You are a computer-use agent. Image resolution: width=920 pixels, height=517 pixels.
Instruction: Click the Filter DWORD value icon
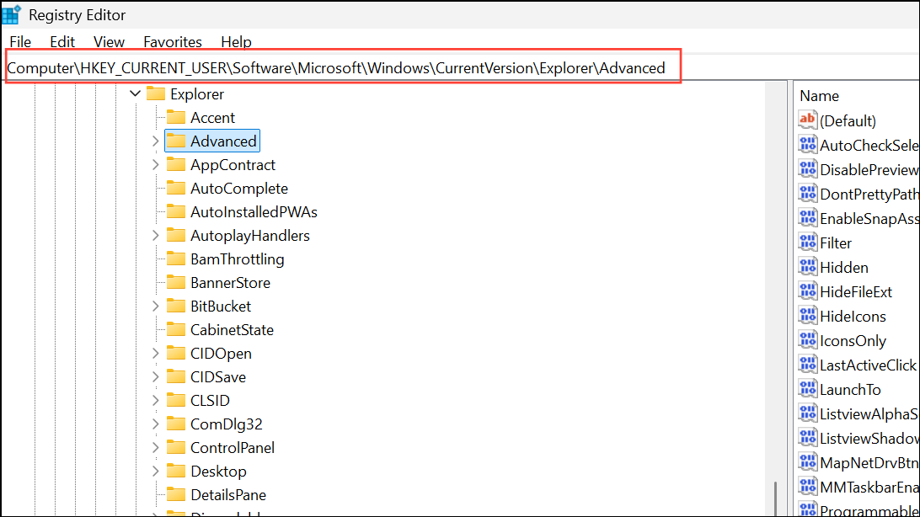(x=807, y=243)
